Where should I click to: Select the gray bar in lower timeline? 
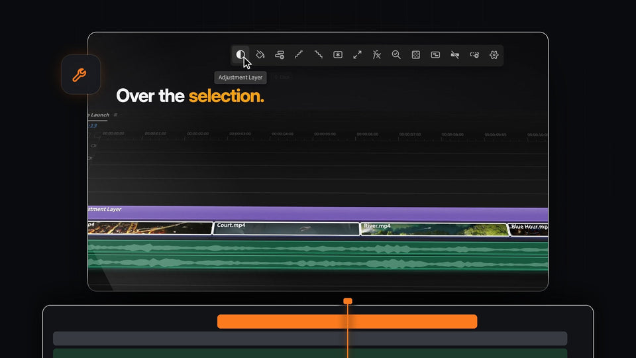[310, 339]
